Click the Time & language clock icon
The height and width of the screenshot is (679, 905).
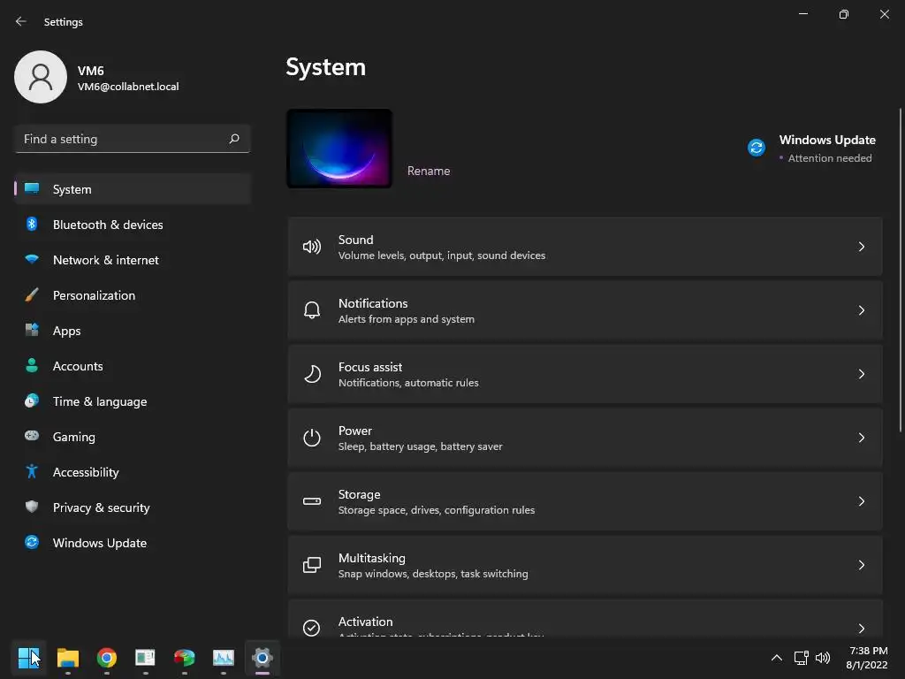pyautogui.click(x=32, y=401)
